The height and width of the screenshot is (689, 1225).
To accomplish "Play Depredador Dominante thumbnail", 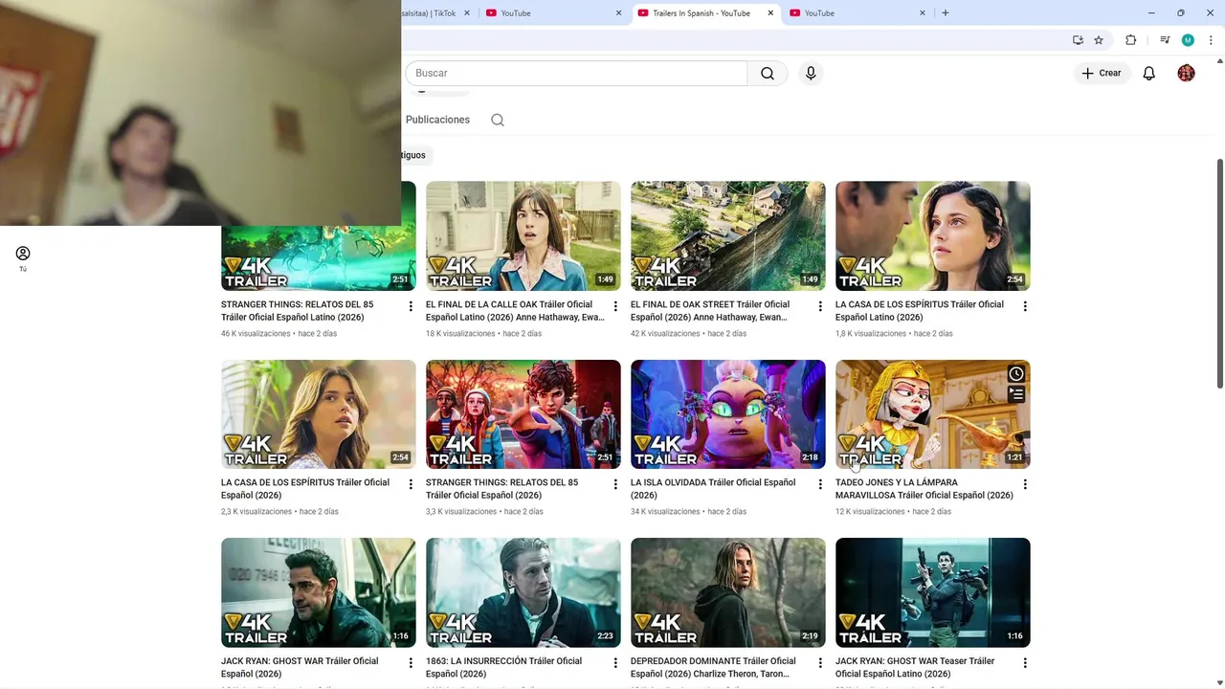I will click(x=728, y=592).
